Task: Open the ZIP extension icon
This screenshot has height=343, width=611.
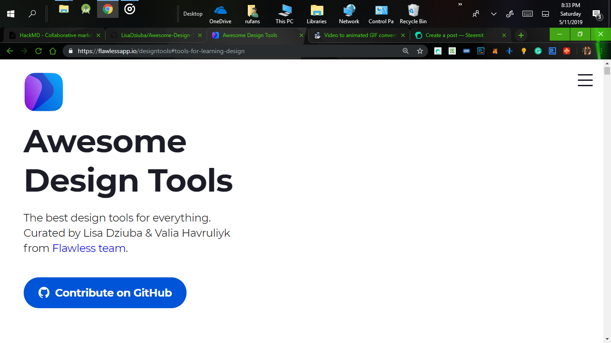Action: coord(467,51)
